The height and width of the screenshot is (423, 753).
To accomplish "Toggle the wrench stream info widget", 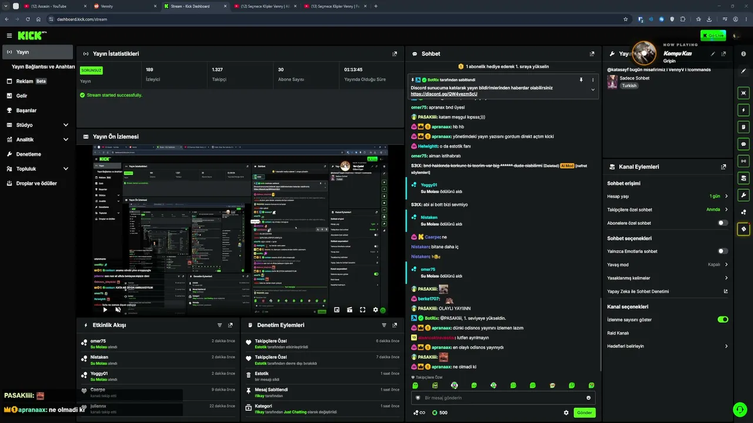I will (744, 195).
